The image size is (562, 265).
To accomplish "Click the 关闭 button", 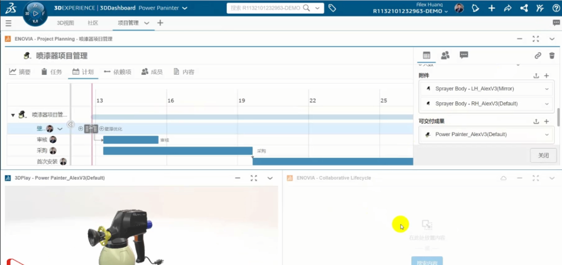I will click(543, 155).
